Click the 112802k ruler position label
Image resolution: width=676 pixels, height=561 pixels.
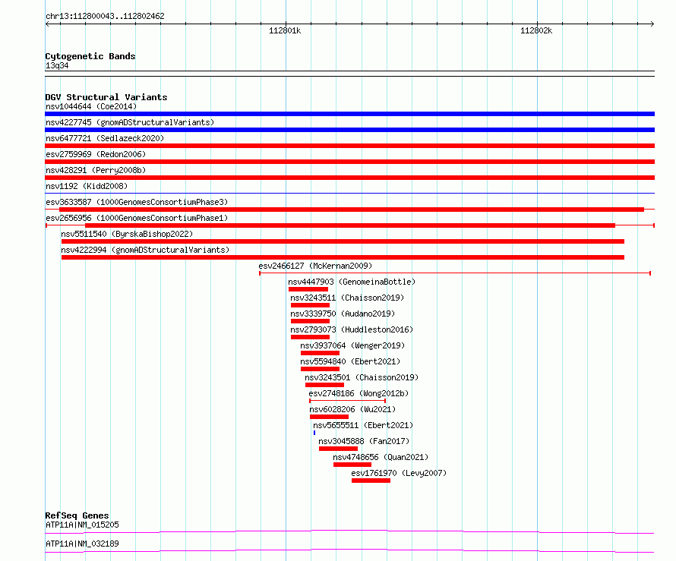pyautogui.click(x=536, y=30)
